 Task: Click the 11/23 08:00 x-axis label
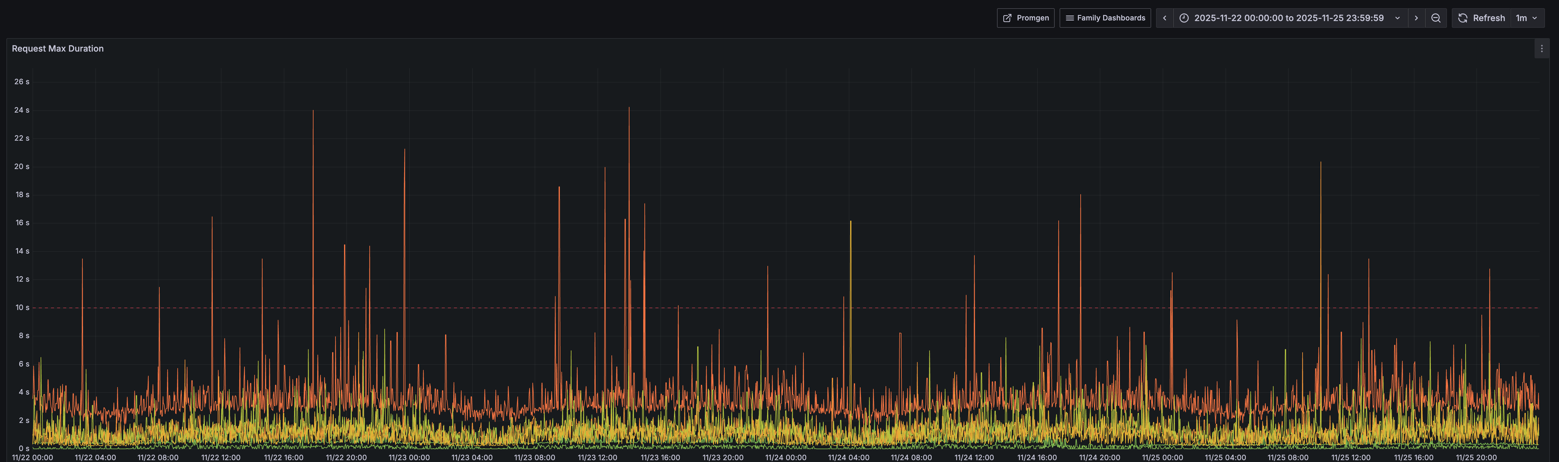[x=535, y=457]
